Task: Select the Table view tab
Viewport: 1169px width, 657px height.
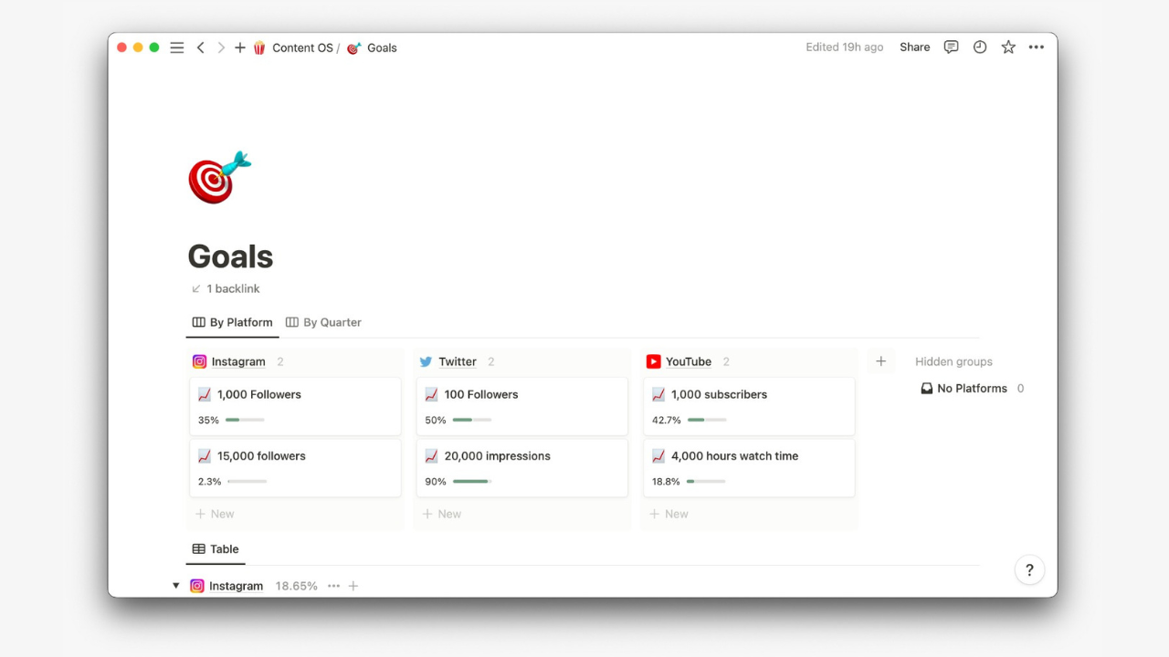Action: pos(216,549)
